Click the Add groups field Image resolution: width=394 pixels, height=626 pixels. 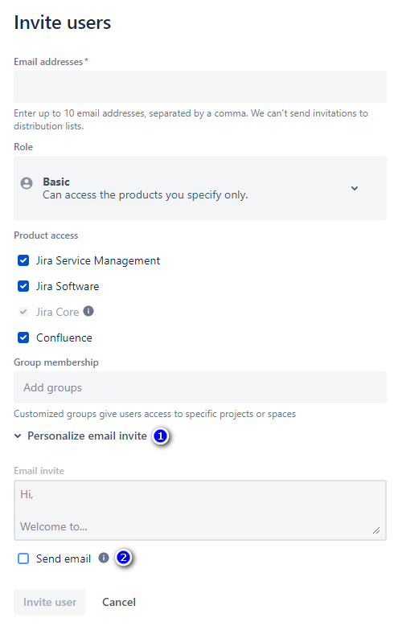point(199,387)
